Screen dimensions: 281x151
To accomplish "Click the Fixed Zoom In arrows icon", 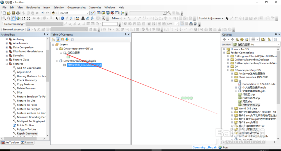I will click(24, 18).
